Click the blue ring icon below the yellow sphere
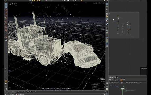151x95 pixels. pyautogui.click(x=107, y=19)
